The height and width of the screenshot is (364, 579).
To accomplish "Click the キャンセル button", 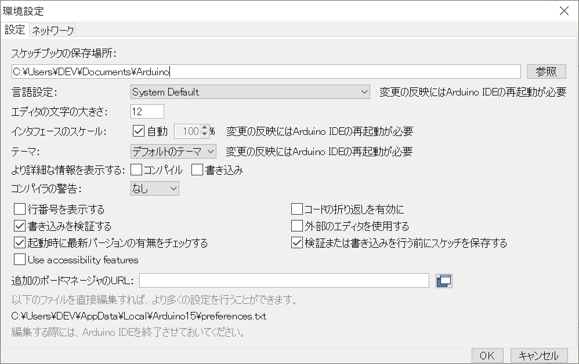I will coord(539,355).
